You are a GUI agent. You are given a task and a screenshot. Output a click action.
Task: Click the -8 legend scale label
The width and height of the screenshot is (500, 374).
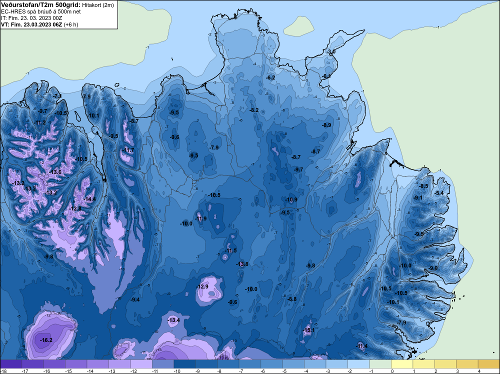(219, 371)
